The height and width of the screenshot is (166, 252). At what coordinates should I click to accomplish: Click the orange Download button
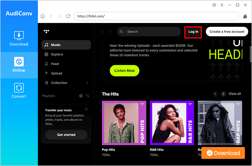223,153
